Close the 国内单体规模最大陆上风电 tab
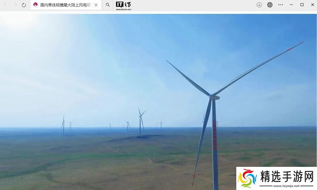The width and height of the screenshot is (317, 190). (x=96, y=5)
